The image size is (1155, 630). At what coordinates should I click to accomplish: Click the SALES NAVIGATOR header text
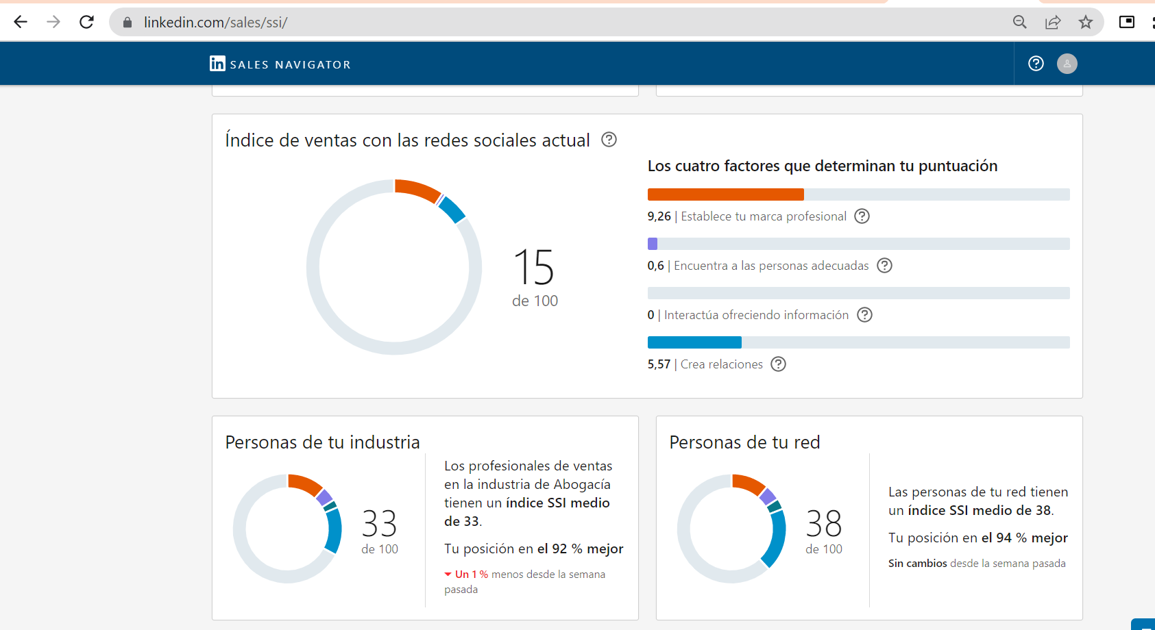coord(291,64)
